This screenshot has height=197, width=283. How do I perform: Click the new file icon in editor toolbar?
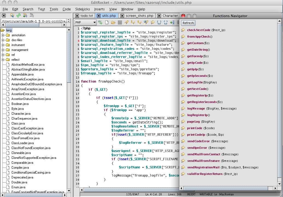[107, 22]
